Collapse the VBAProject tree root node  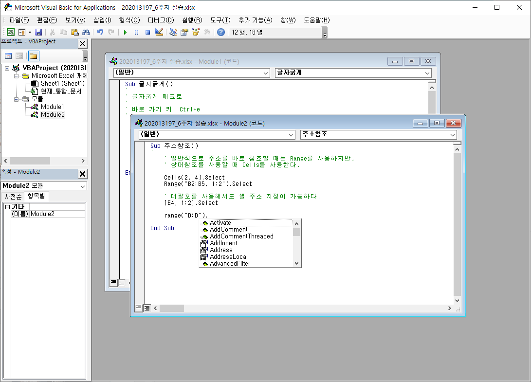7,68
